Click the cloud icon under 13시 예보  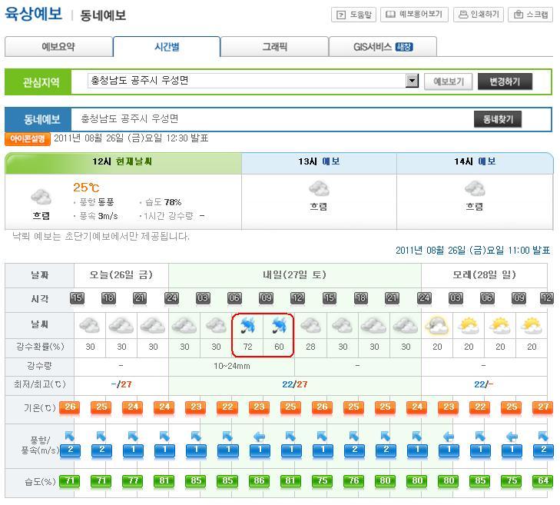(x=319, y=188)
